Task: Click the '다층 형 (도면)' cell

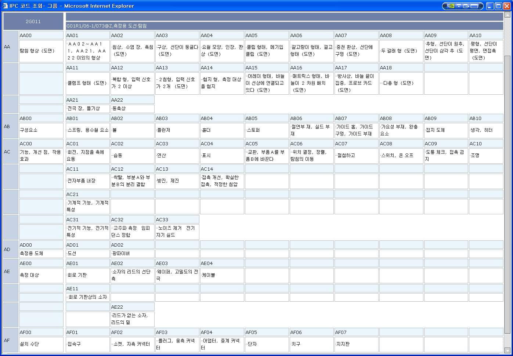Action: click(401, 83)
